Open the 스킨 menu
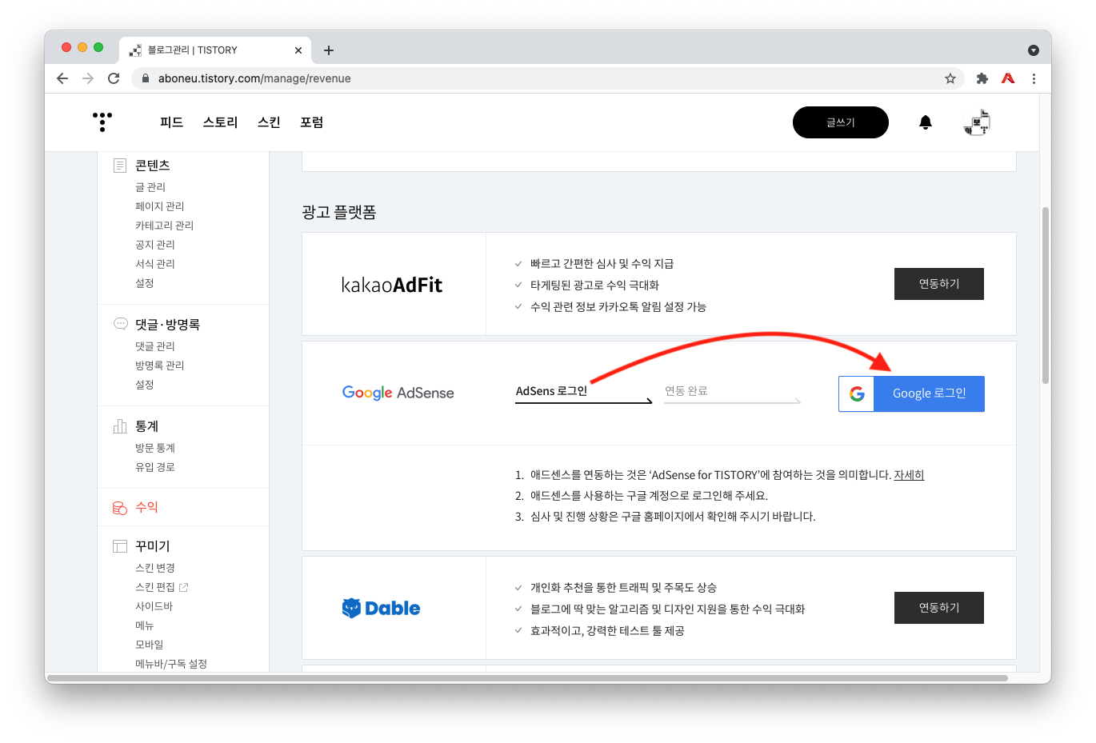Image resolution: width=1096 pixels, height=743 pixels. tap(269, 122)
